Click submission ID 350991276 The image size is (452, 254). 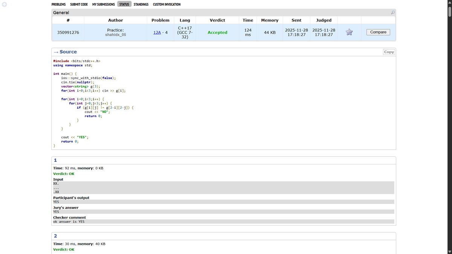coord(68,32)
